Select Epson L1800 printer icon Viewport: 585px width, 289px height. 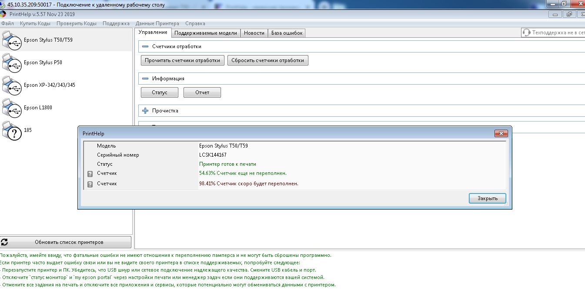click(x=12, y=108)
